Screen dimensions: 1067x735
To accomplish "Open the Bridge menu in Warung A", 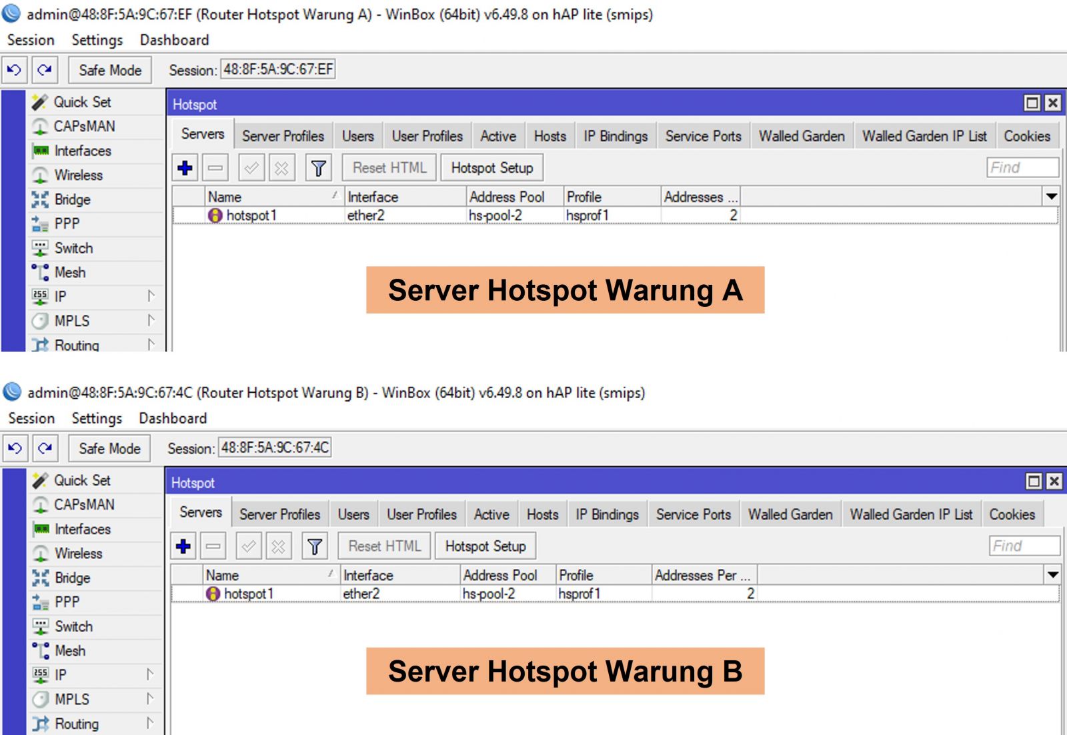I will pyautogui.click(x=73, y=199).
